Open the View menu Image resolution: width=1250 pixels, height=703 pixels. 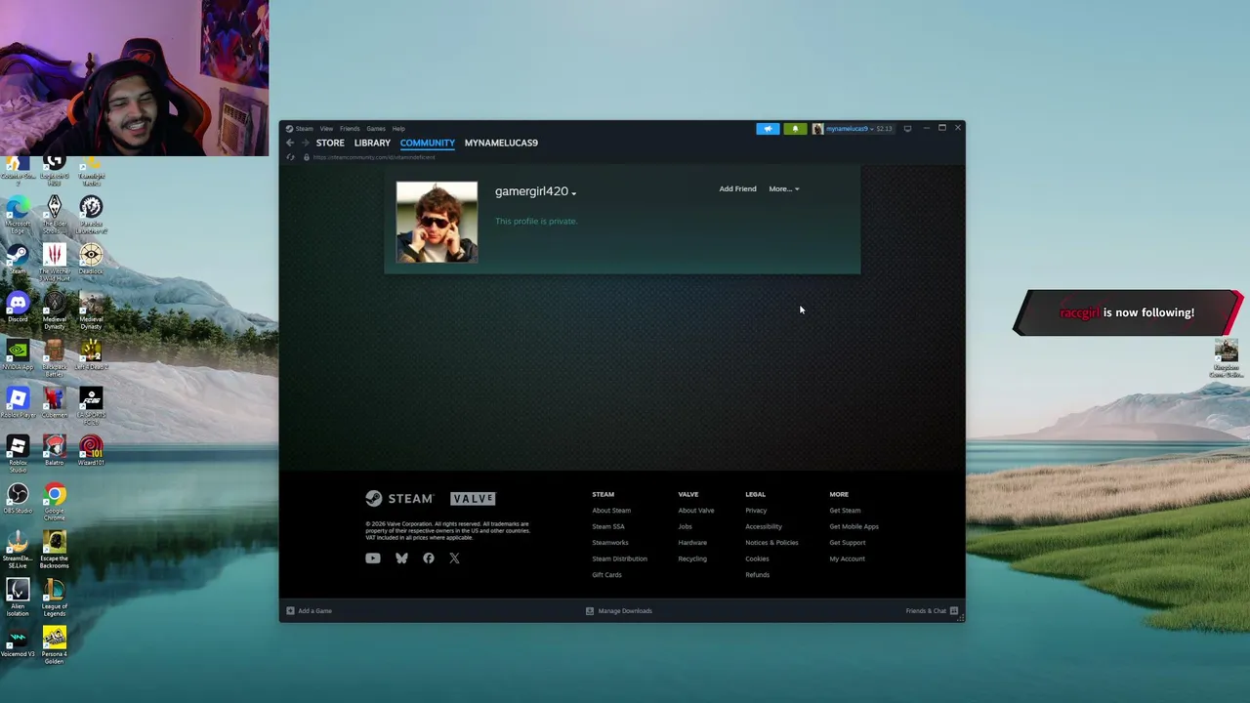click(x=326, y=129)
